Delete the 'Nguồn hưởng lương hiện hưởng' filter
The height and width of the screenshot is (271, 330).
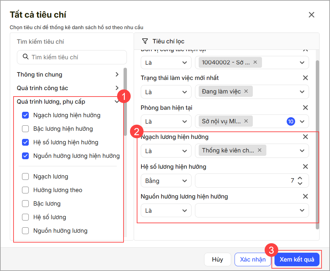[x=305, y=196]
